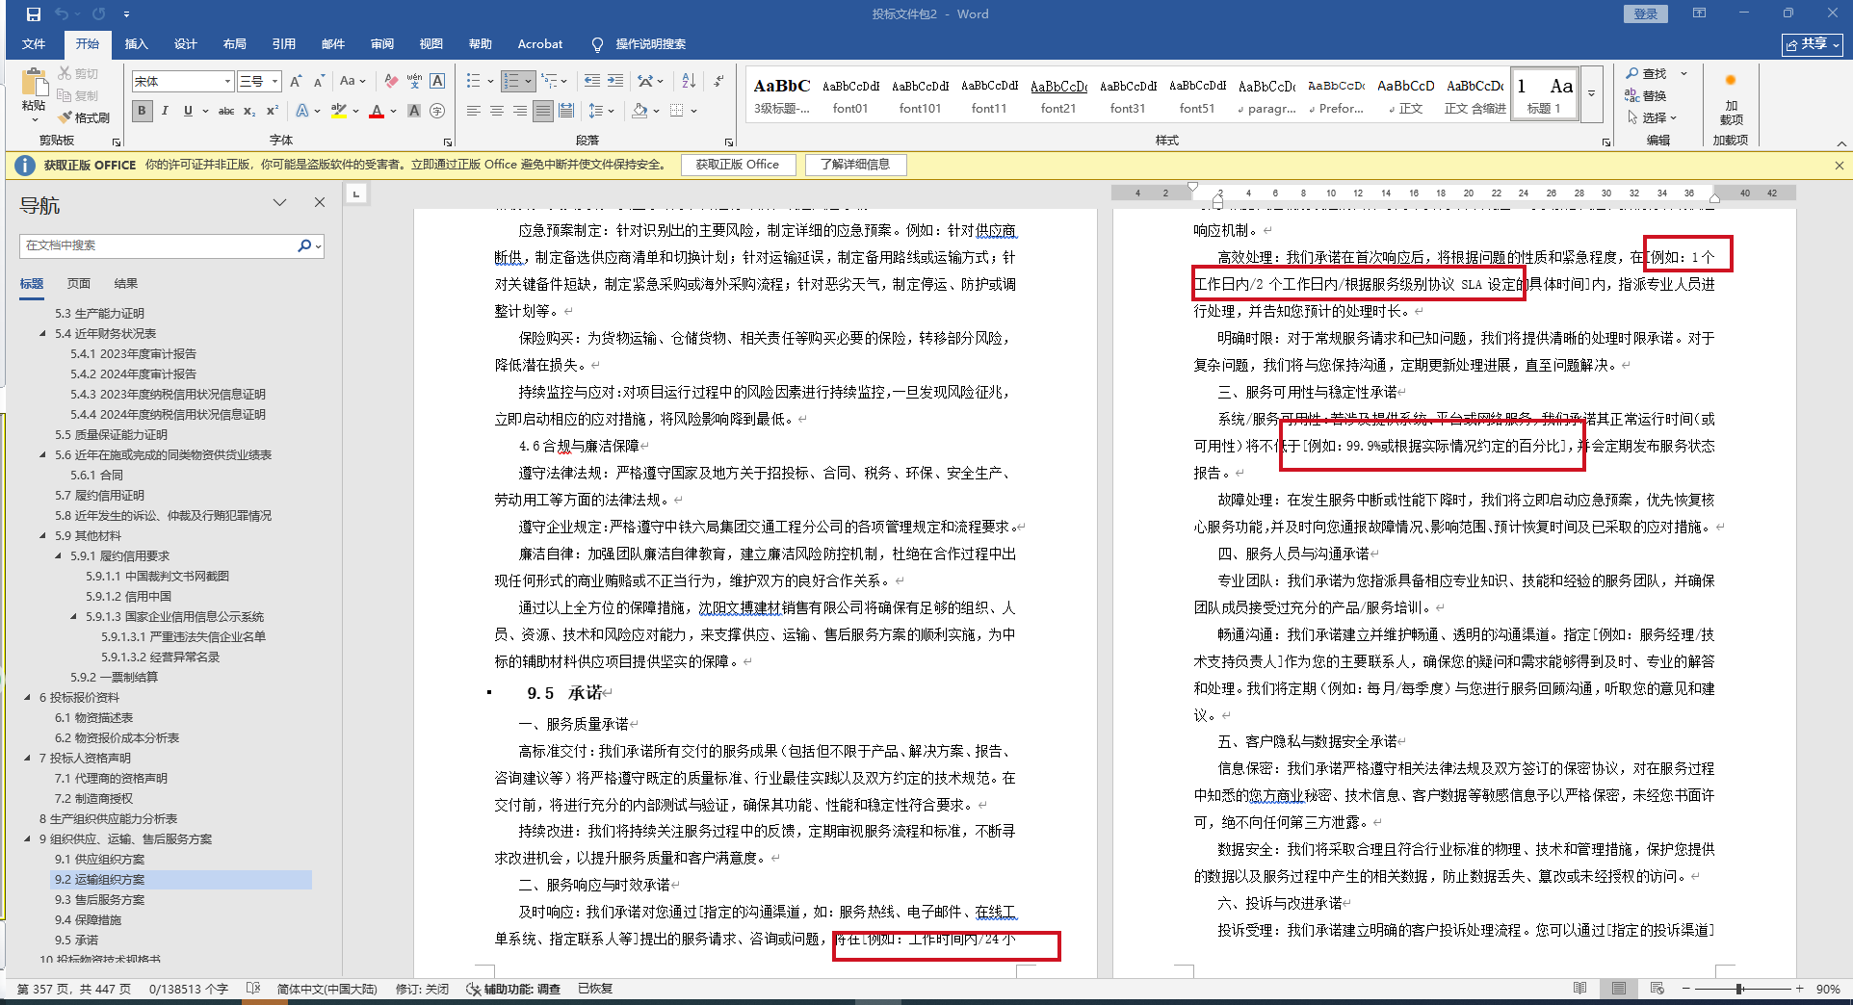Switch to Web Layout view in status bar
1853x1005 pixels.
tap(1657, 989)
